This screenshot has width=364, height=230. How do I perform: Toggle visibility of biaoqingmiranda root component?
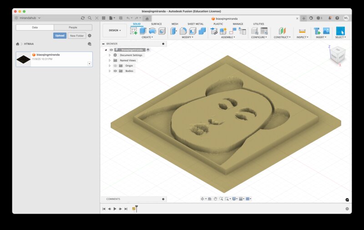point(111,50)
